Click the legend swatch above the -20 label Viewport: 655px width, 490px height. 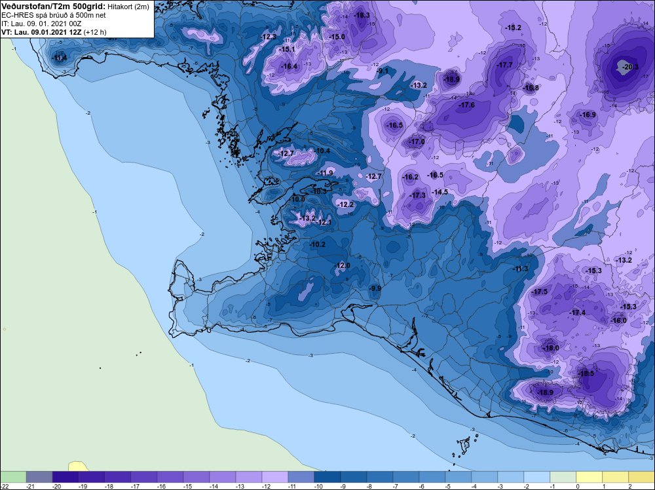65,477
